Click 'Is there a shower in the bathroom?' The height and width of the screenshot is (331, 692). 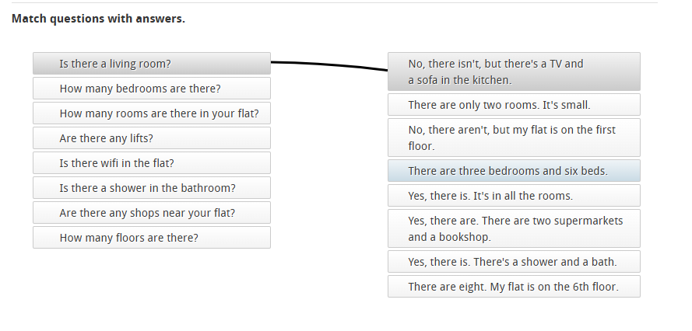pyautogui.click(x=152, y=188)
